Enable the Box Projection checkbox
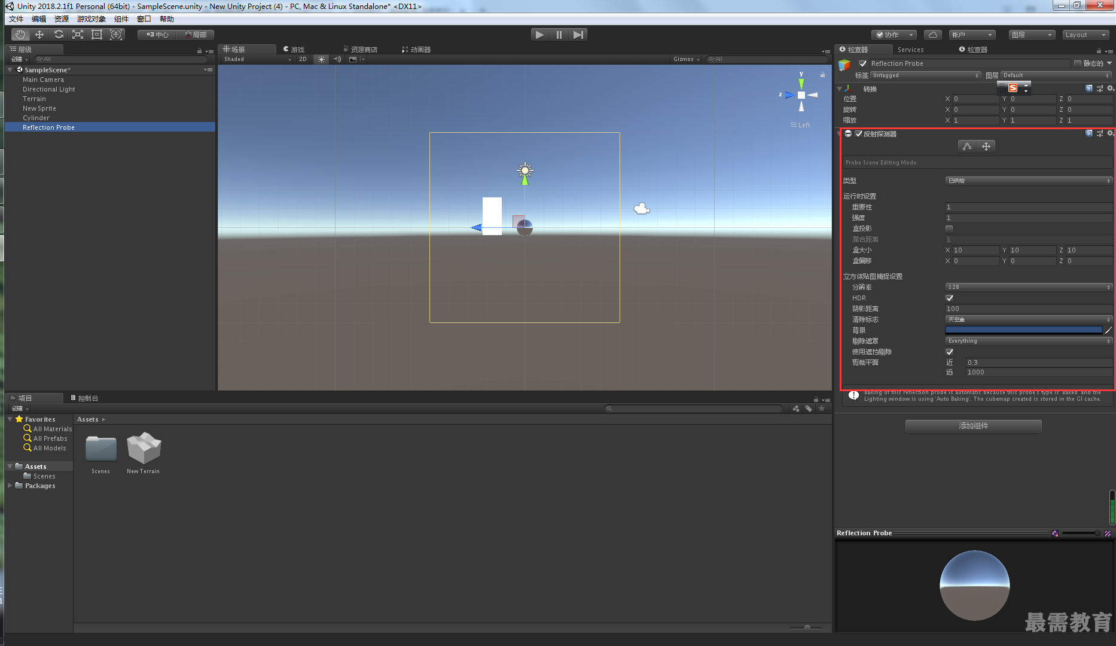The image size is (1116, 646). click(x=949, y=228)
